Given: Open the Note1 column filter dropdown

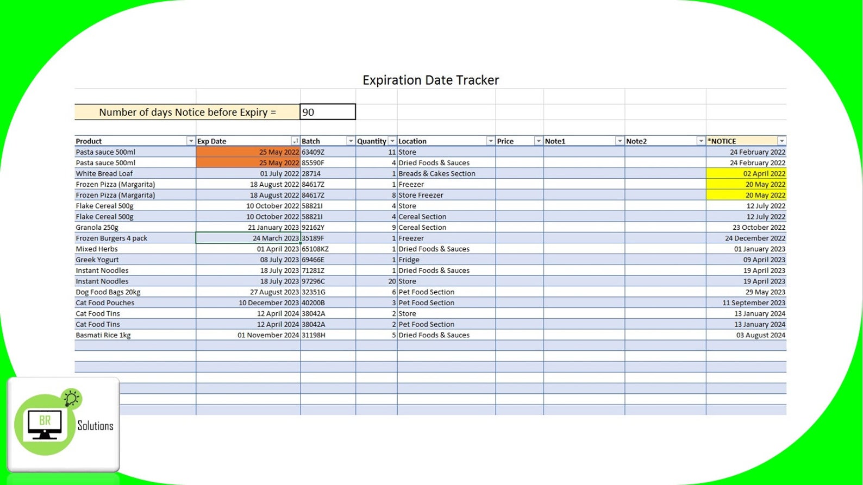Looking at the screenshot, I should tap(620, 141).
